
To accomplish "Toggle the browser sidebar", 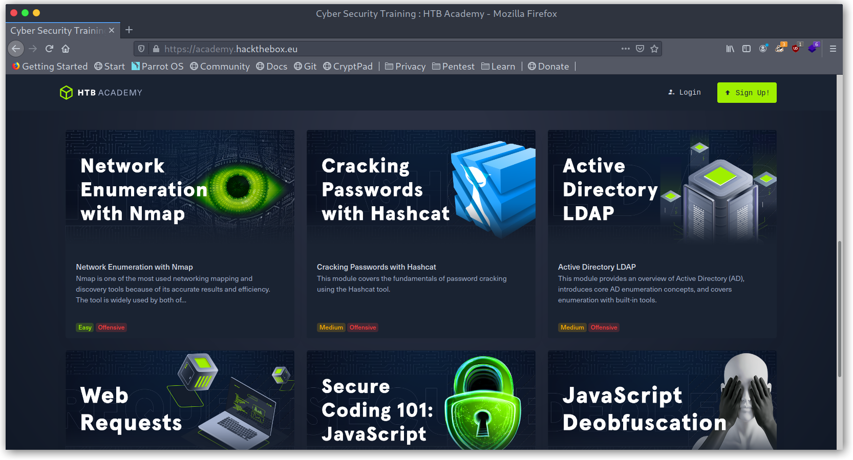I will click(x=747, y=49).
